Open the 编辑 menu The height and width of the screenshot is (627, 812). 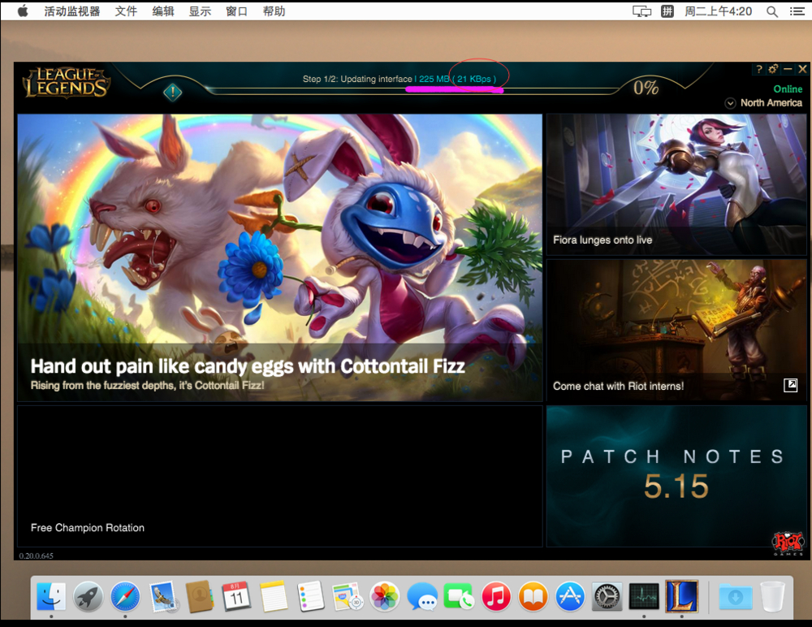[x=163, y=11]
